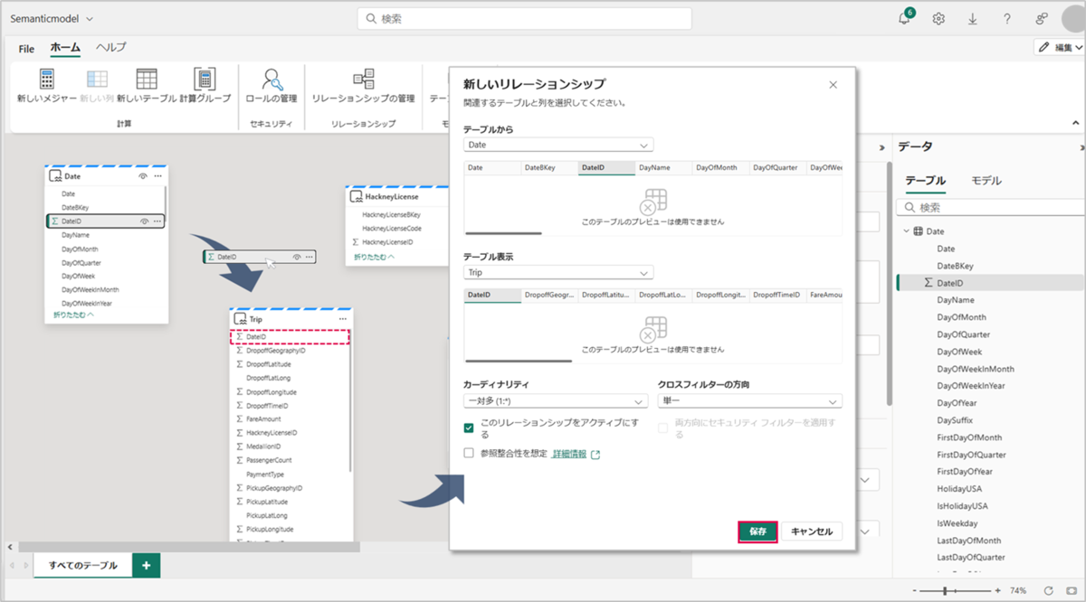This screenshot has height=602, width=1086.
Task: Click the 新しいテーブル icon
Action: (x=147, y=79)
